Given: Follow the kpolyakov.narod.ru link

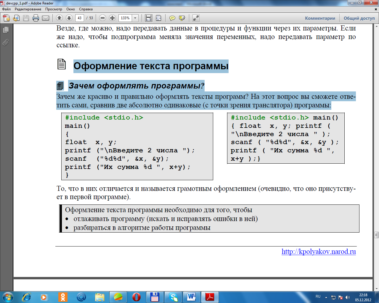Looking at the screenshot, I should click(319, 252).
